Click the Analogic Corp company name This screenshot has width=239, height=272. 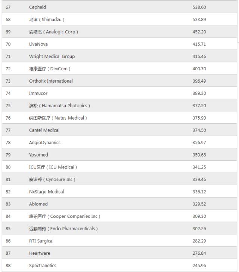53,32
